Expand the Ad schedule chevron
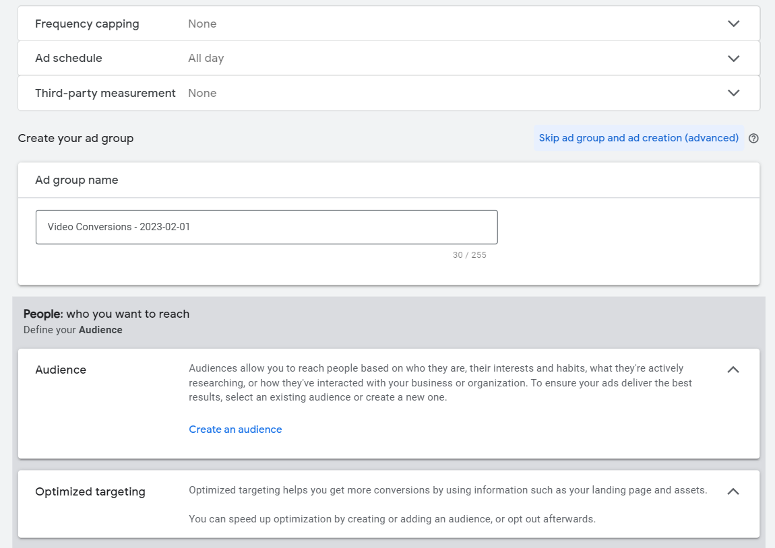Viewport: 775px width, 548px height. tap(733, 59)
